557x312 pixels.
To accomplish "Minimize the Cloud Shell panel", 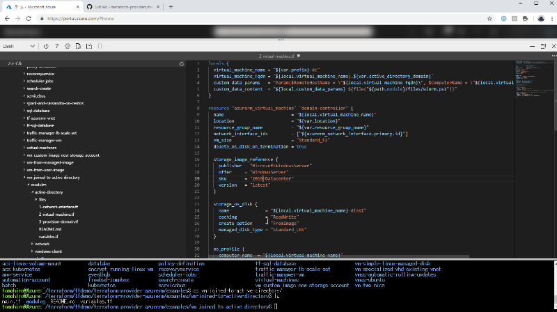I will coord(532,46).
